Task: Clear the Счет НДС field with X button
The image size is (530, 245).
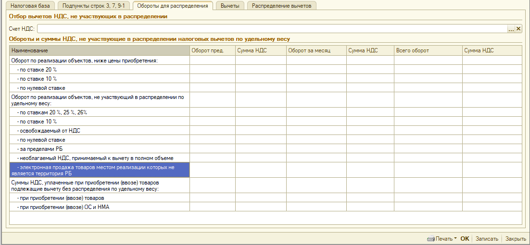Action: pyautogui.click(x=518, y=29)
